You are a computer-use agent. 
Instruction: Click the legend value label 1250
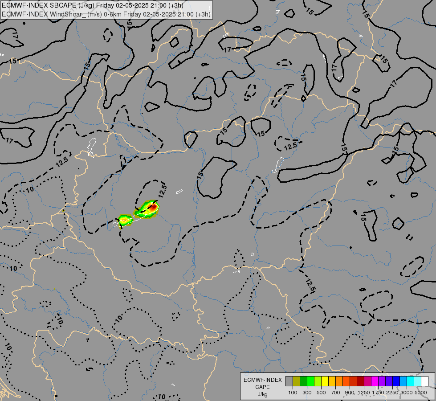[x=364, y=393]
